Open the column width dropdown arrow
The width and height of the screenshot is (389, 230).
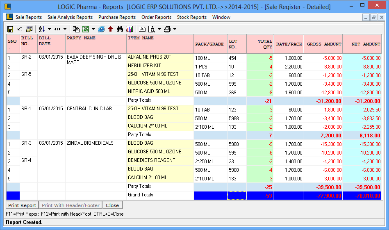[65, 29]
